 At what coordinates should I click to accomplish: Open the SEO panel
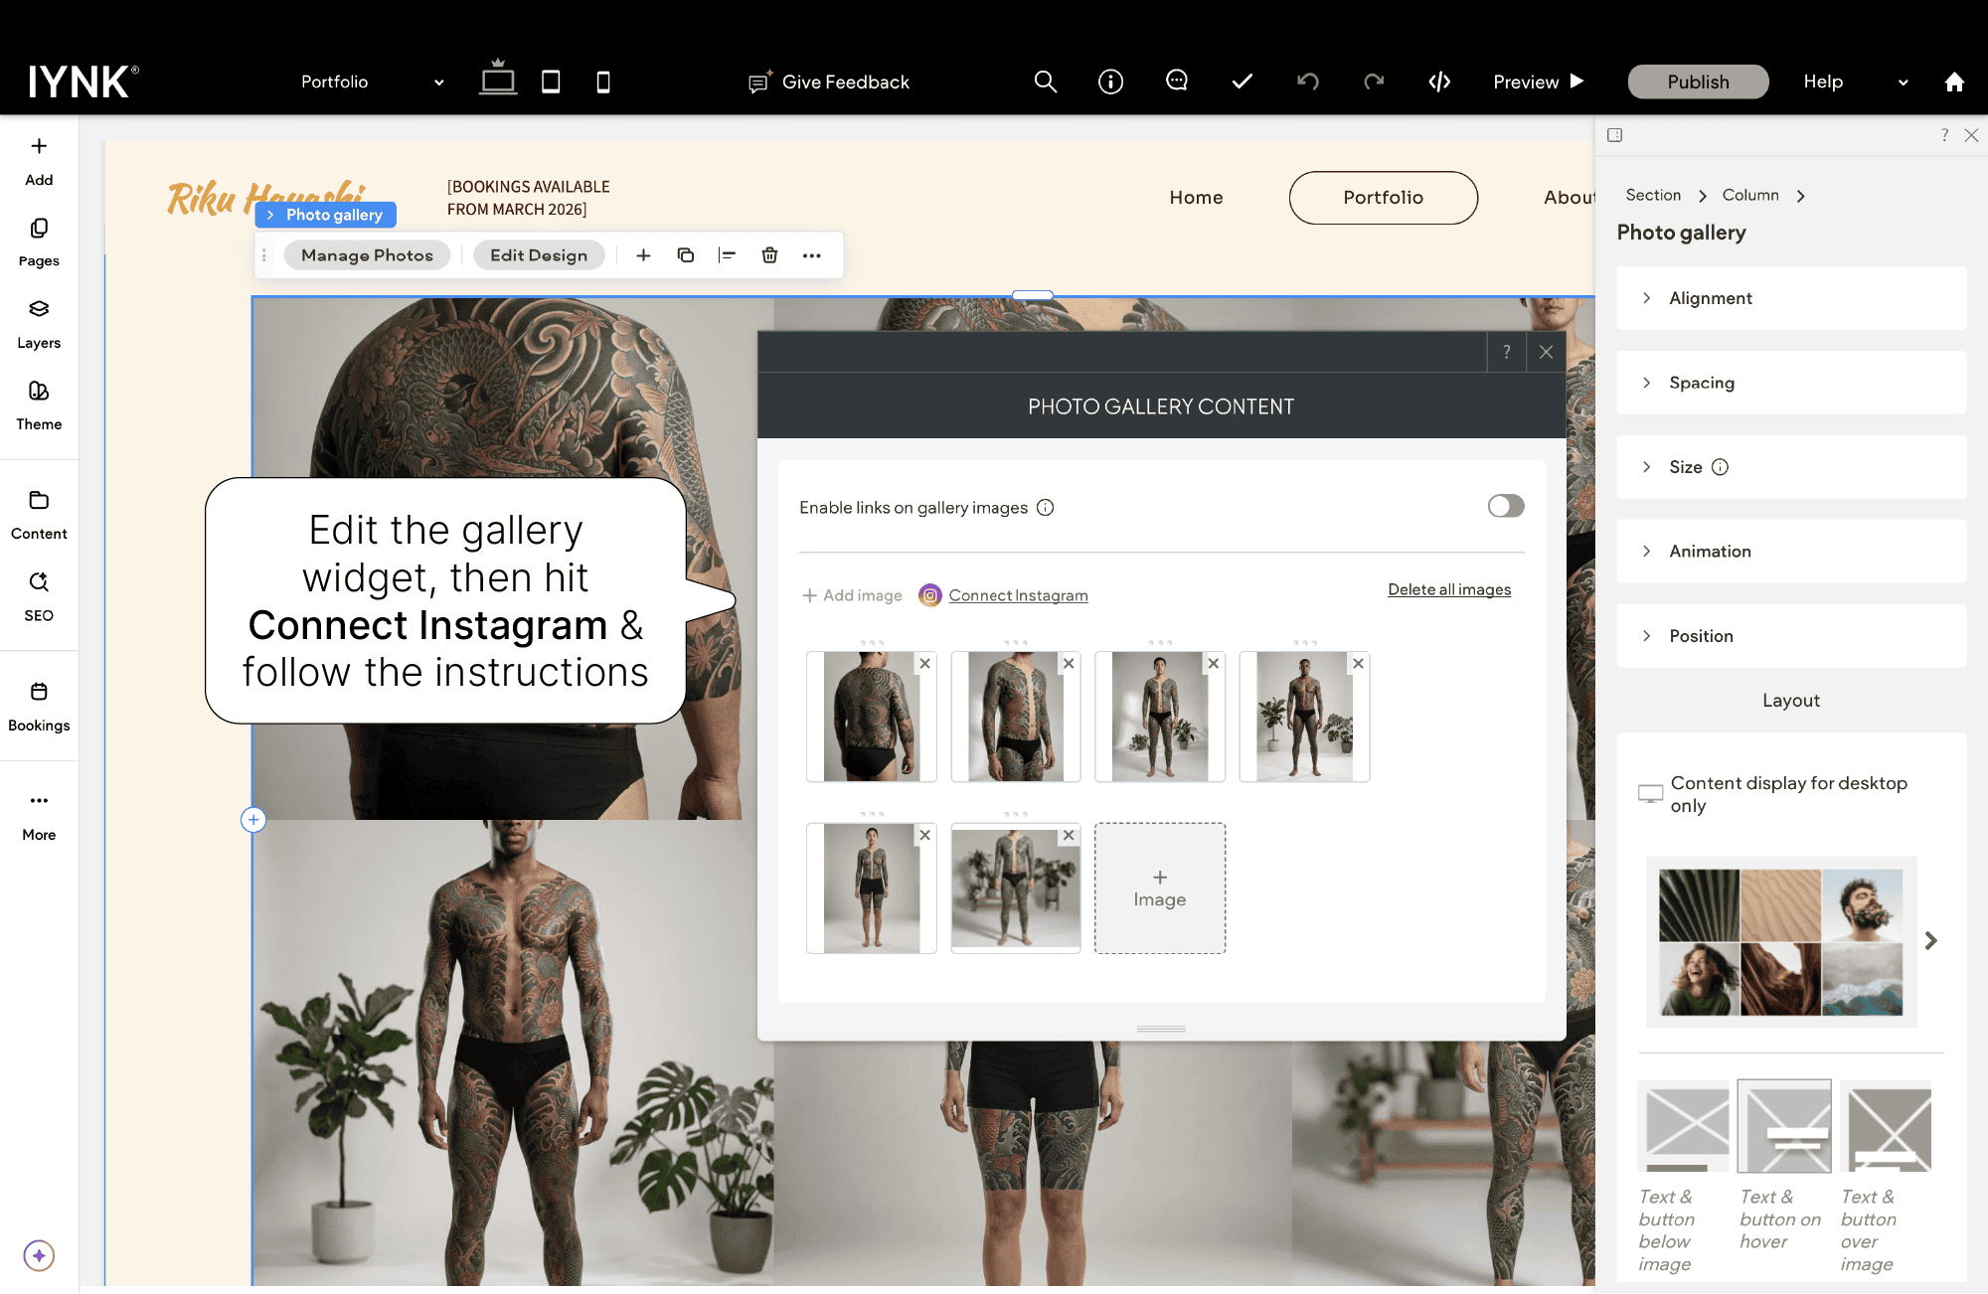coord(39,595)
